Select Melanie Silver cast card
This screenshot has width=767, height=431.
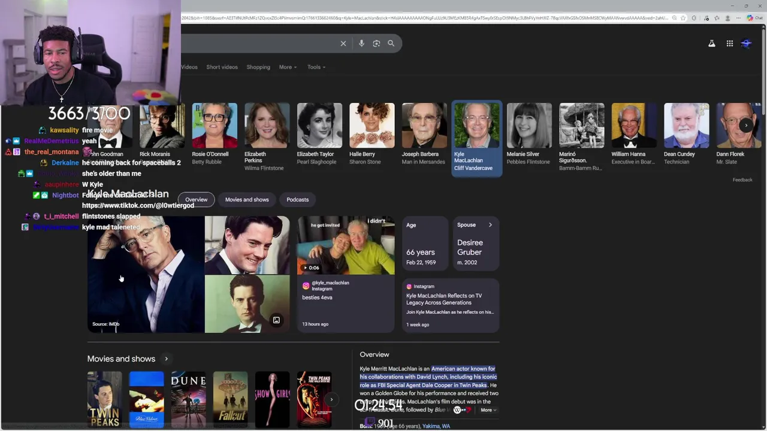click(x=529, y=134)
